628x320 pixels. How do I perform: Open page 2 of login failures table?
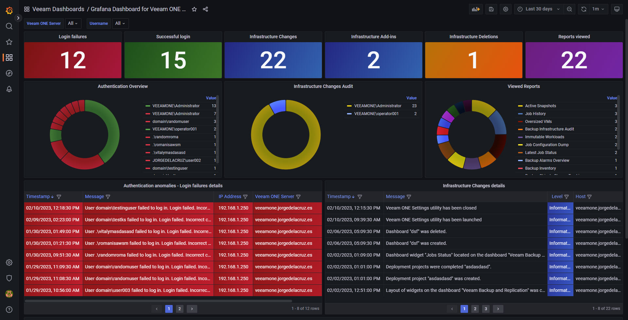tap(180, 309)
